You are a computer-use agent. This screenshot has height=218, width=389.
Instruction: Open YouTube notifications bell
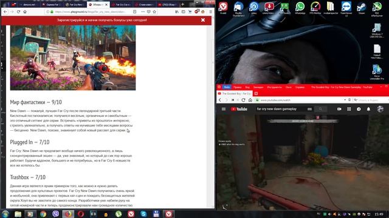(368, 109)
